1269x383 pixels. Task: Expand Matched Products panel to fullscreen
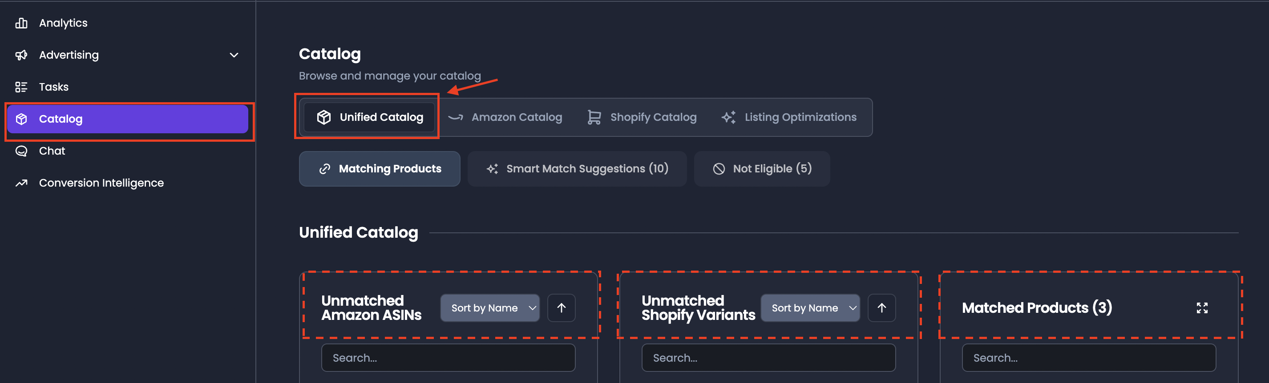pyautogui.click(x=1201, y=308)
